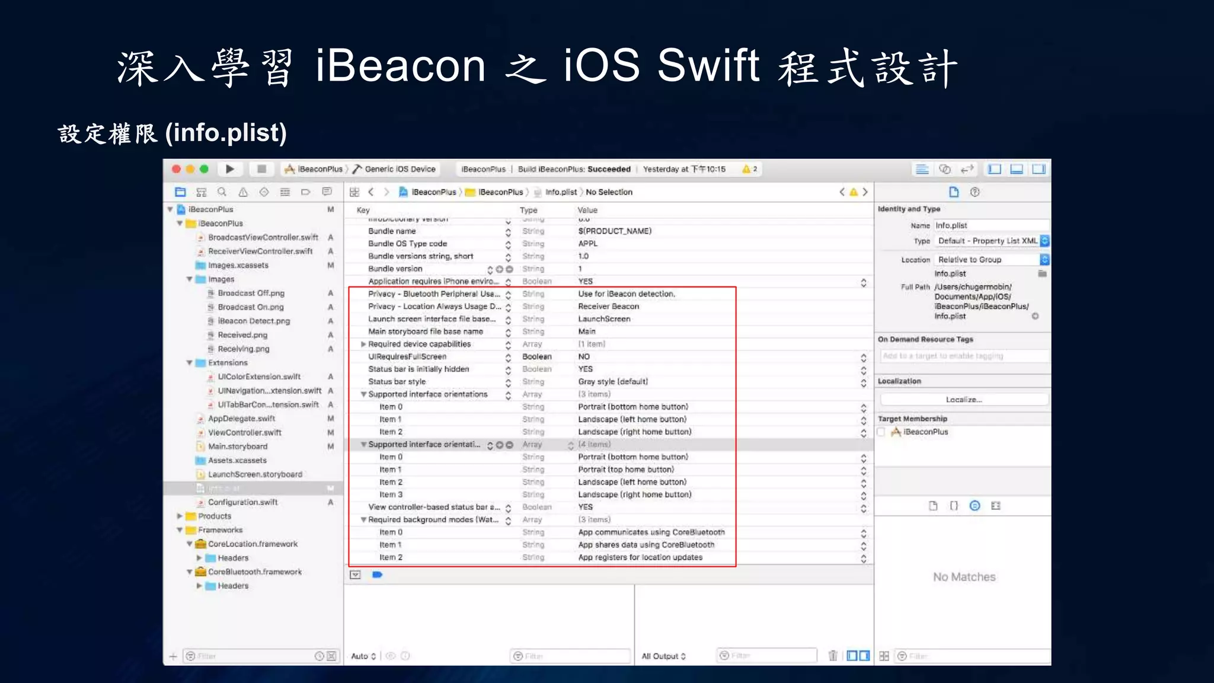Collapse the Extensions group
The width and height of the screenshot is (1214, 683).
coord(190,363)
